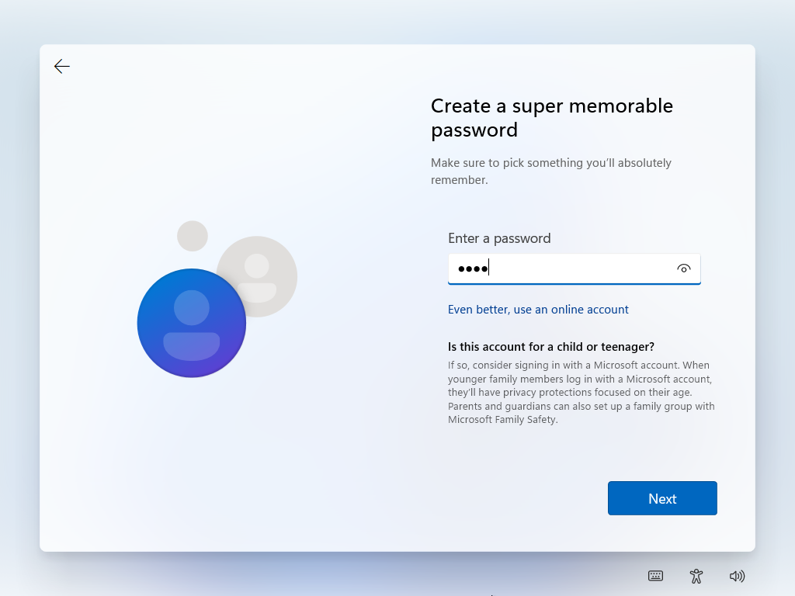The width and height of the screenshot is (795, 596).
Task: Click the Make sure to pick something subtitle
Action: point(551,172)
